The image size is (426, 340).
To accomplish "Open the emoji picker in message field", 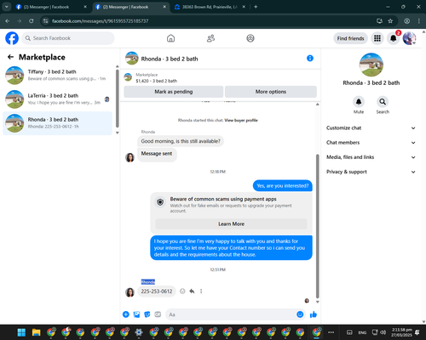I will (300, 314).
